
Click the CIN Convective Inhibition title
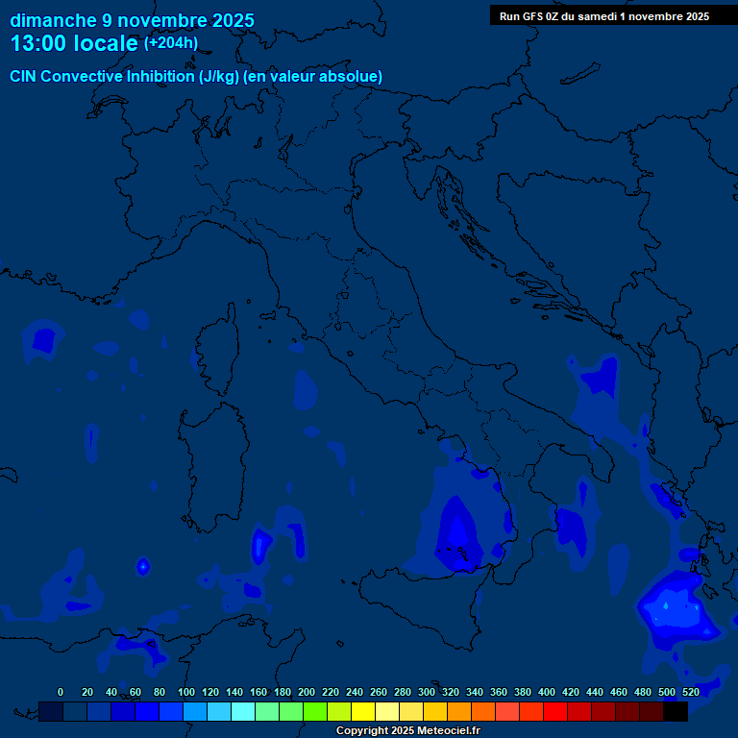click(196, 77)
